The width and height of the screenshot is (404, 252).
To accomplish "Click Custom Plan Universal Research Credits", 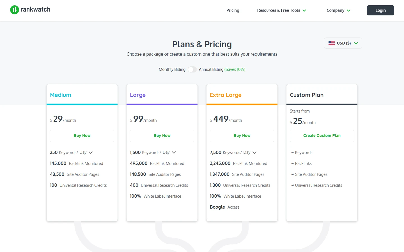I will (x=317, y=185).
